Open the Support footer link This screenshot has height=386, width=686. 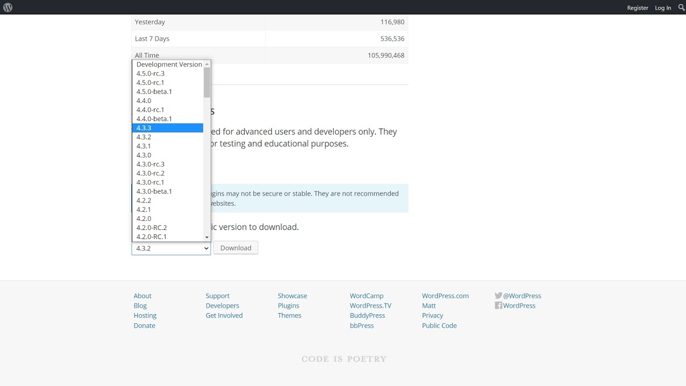tap(218, 296)
